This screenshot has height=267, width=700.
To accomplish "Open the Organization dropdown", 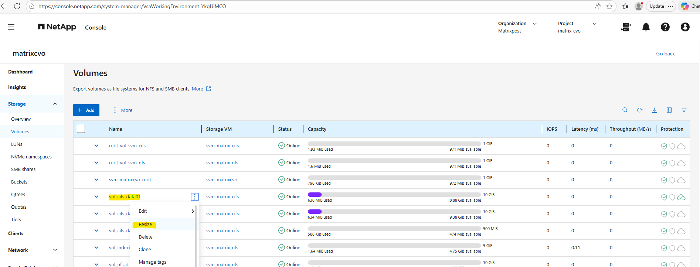I will coord(534,24).
